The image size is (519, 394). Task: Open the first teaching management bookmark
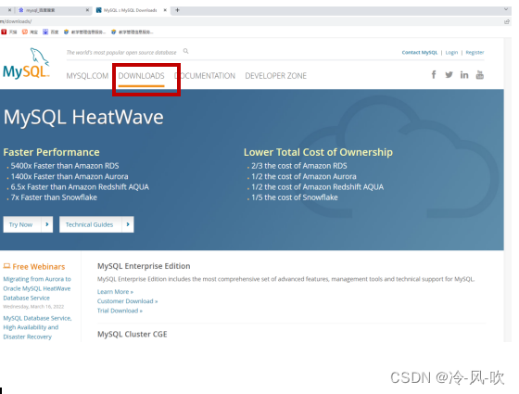(x=84, y=32)
